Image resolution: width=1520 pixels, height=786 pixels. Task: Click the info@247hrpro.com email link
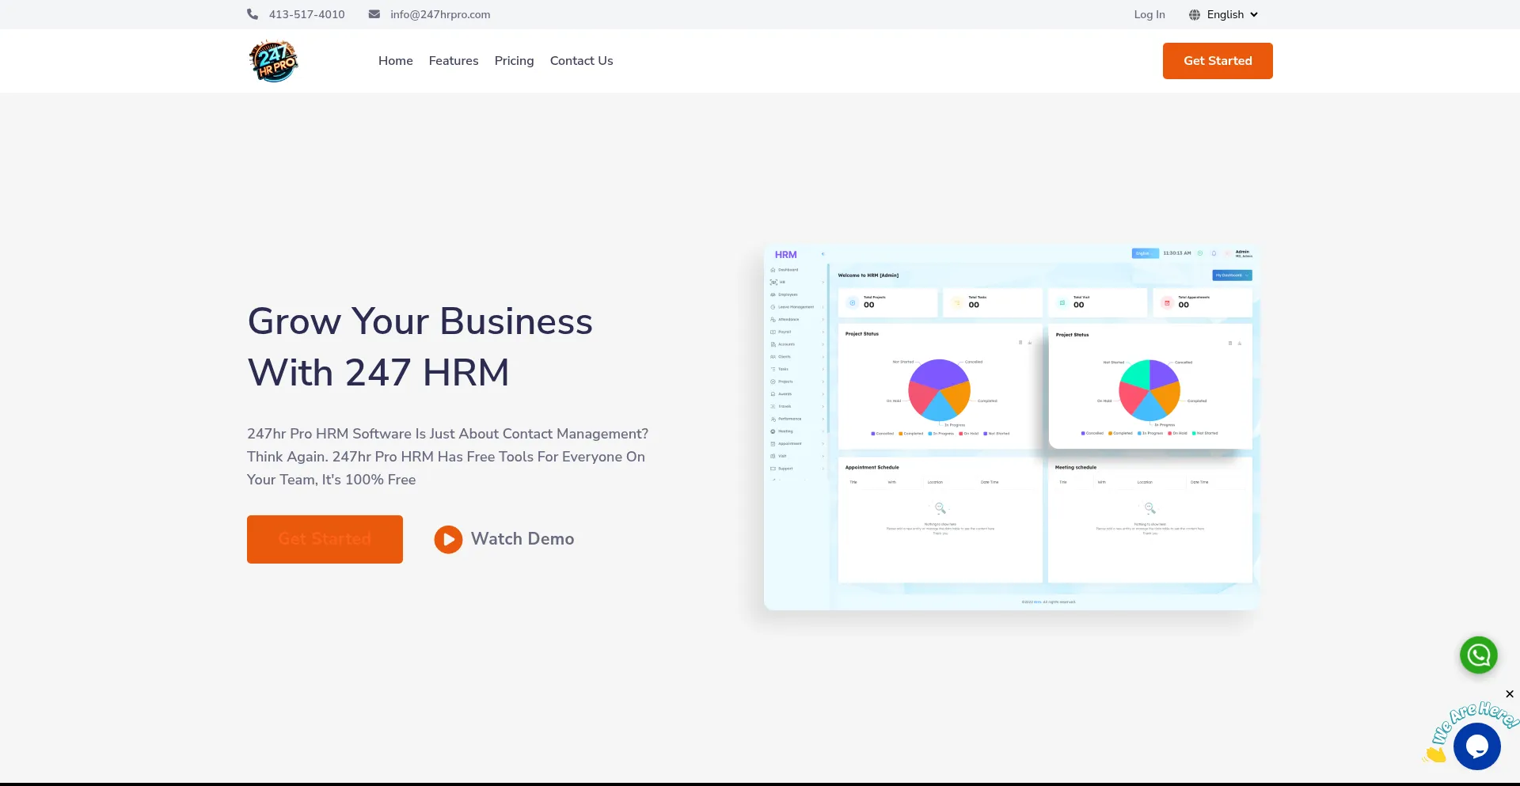click(x=440, y=15)
